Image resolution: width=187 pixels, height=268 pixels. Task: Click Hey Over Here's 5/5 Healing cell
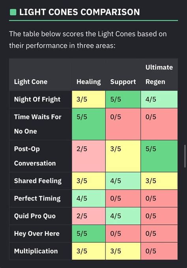point(88,233)
